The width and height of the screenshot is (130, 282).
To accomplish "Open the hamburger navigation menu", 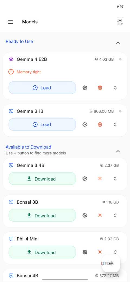I will click(11, 22).
